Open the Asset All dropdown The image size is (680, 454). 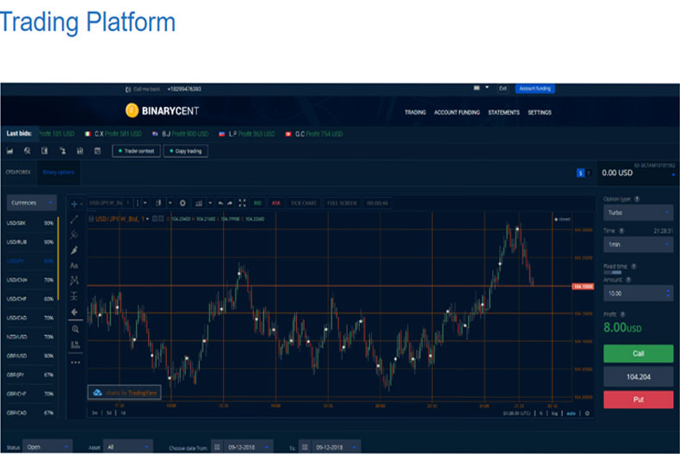(128, 446)
